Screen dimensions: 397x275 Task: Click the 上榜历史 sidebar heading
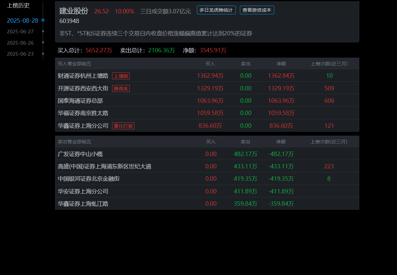point(18,5)
